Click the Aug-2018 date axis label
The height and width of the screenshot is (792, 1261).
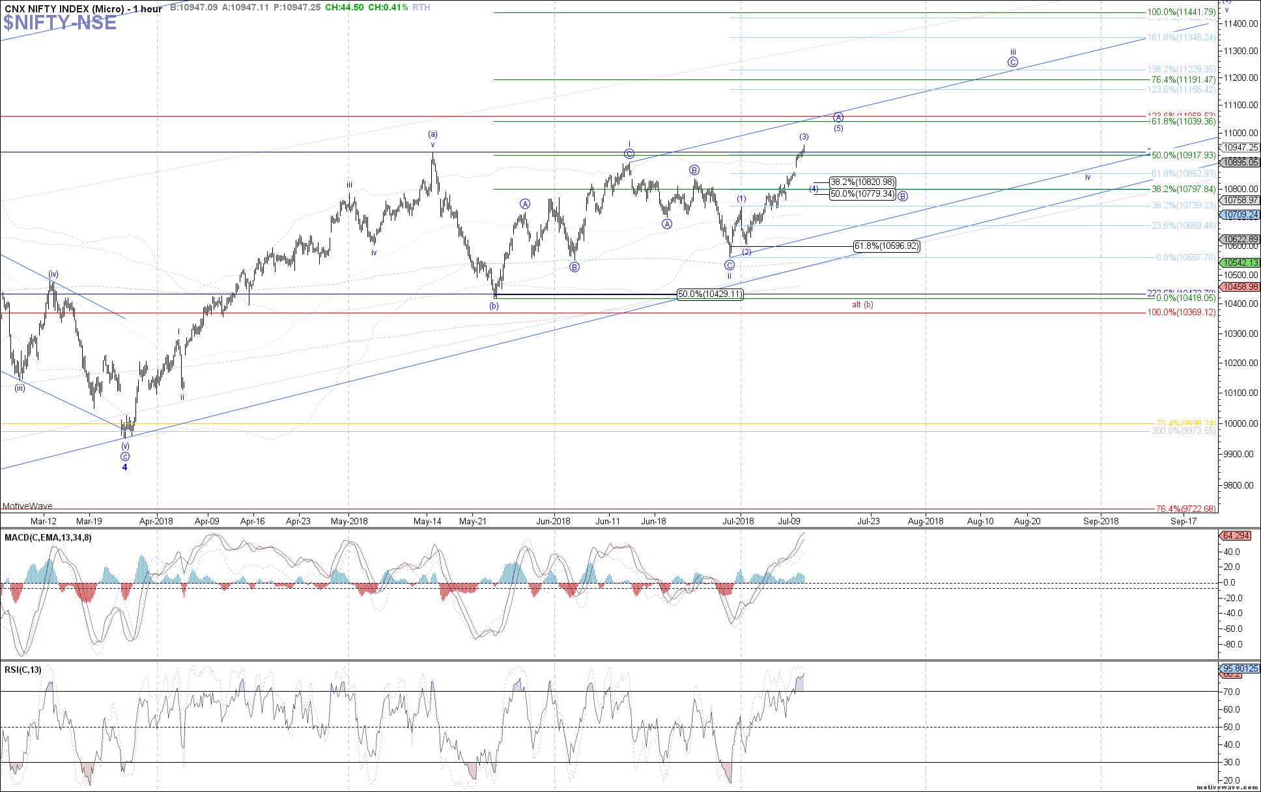point(926,521)
